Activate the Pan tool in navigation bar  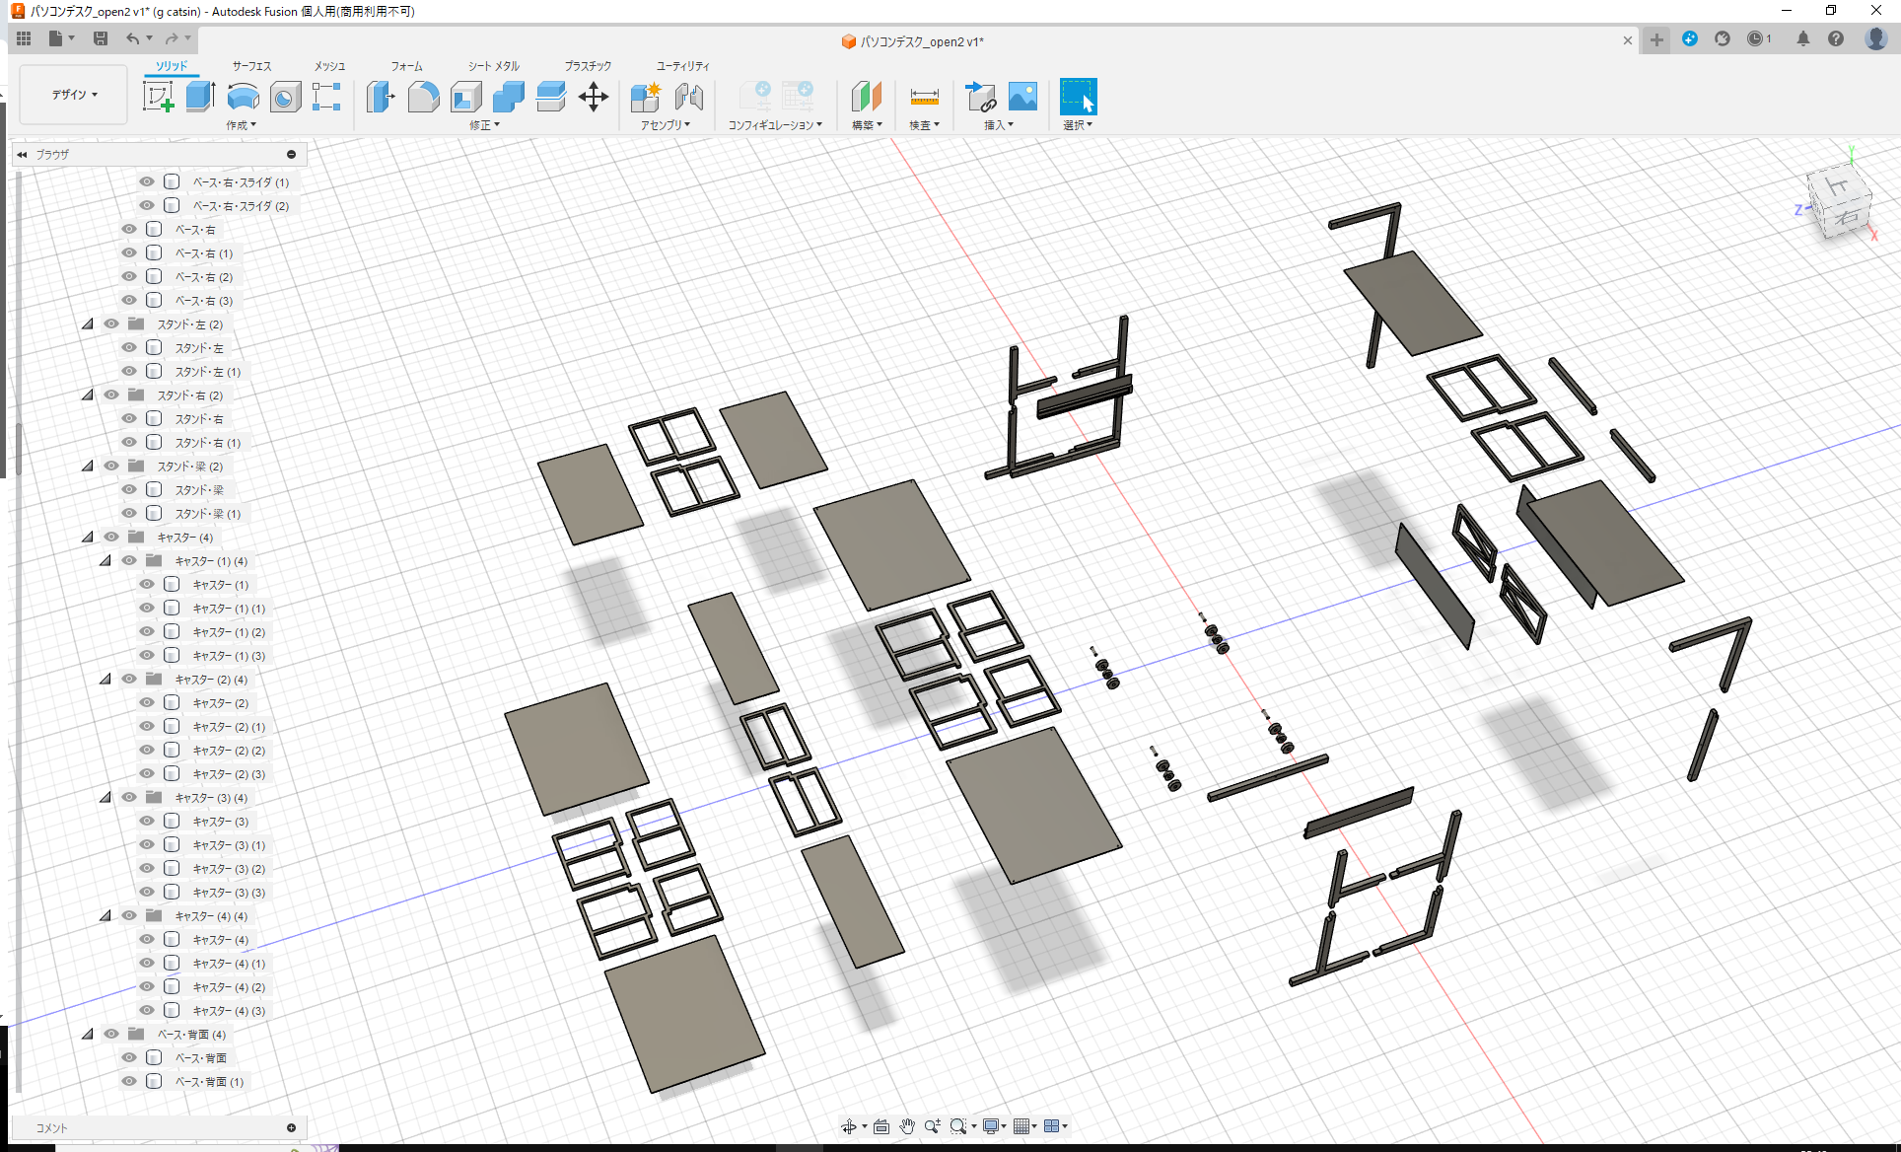(906, 1125)
